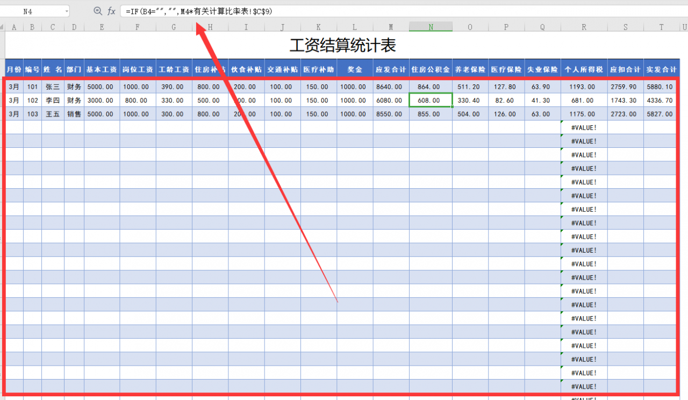The height and width of the screenshot is (400, 688).
Task: Select the first #VALUE! error cell
Action: [584, 127]
